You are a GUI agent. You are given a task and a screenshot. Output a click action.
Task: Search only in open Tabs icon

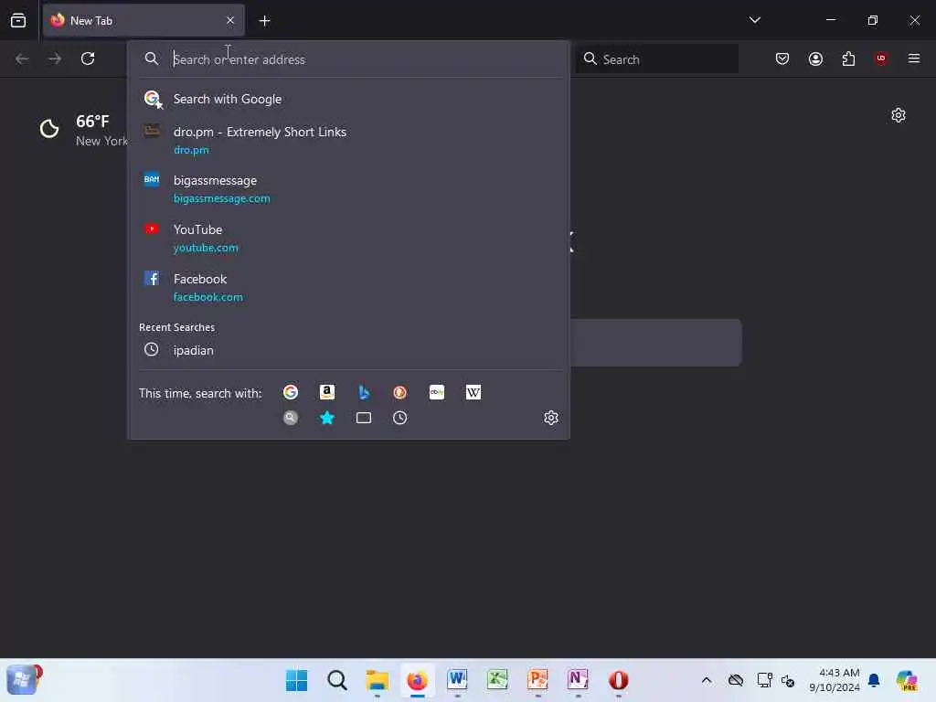[364, 418]
